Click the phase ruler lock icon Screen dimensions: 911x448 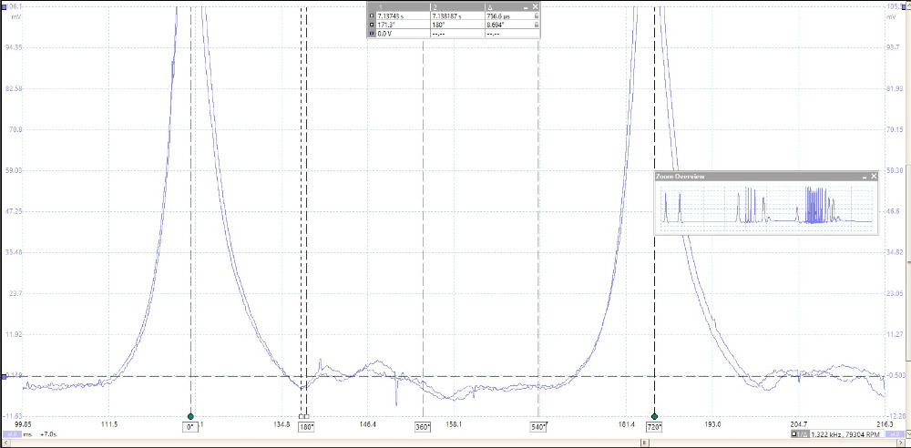pos(537,25)
